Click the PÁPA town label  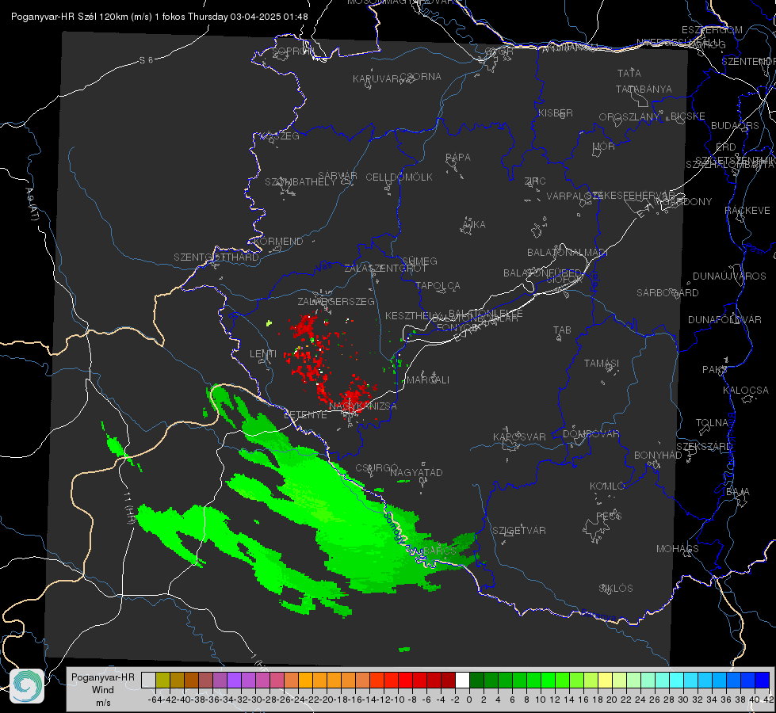pos(458,158)
